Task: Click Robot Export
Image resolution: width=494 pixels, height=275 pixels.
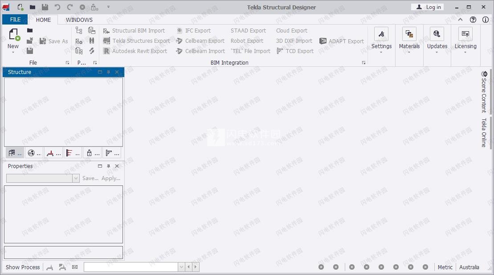Action: [x=247, y=41]
